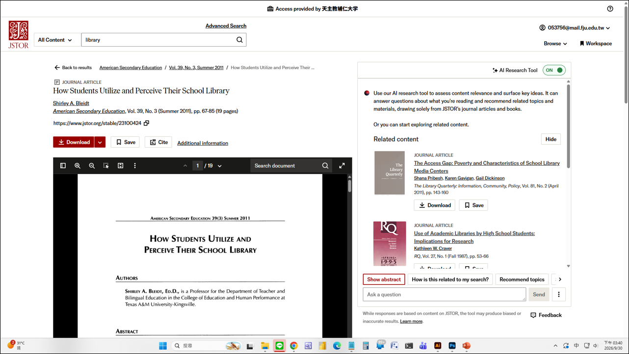This screenshot has width=629, height=354.
Task: Open Microsoft Edge from the taskbar
Action: click(337, 346)
